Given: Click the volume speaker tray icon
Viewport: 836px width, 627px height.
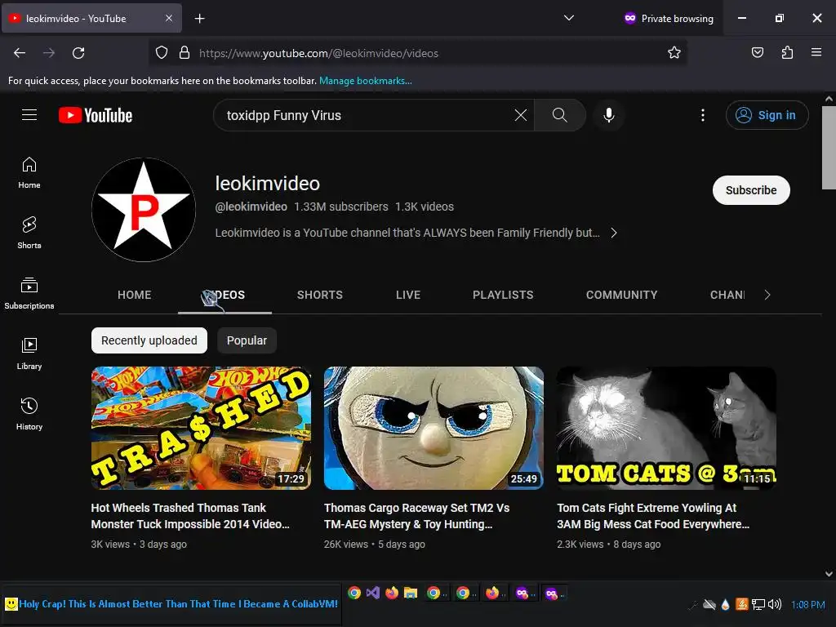Looking at the screenshot, I should coord(775,604).
